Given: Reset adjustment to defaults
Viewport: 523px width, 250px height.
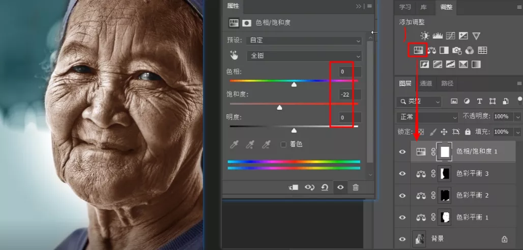Looking at the screenshot, I should (325, 188).
